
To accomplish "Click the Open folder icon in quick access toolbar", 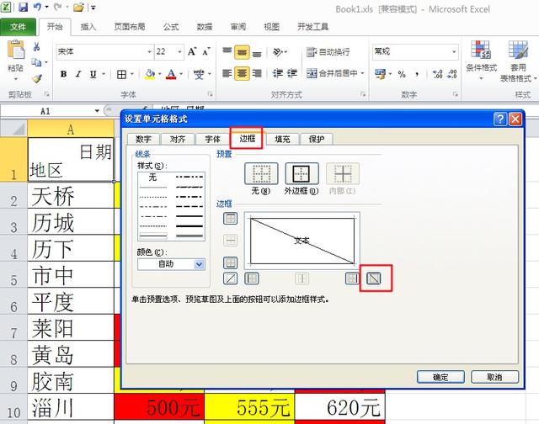I will [x=78, y=7].
